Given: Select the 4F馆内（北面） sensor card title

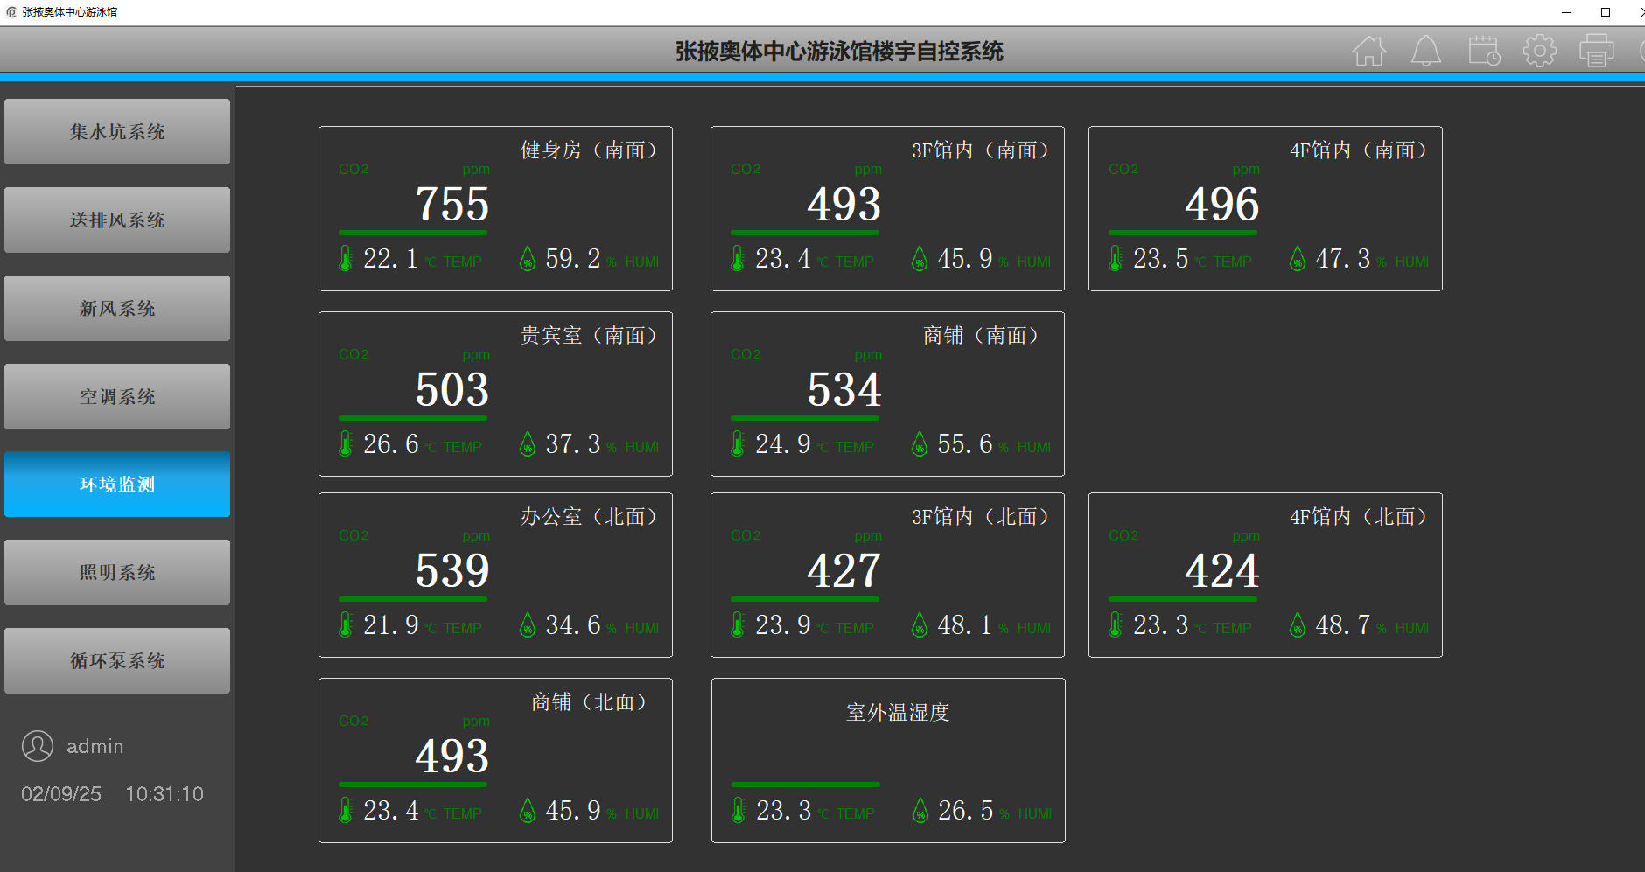Looking at the screenshot, I should pyautogui.click(x=1358, y=517).
